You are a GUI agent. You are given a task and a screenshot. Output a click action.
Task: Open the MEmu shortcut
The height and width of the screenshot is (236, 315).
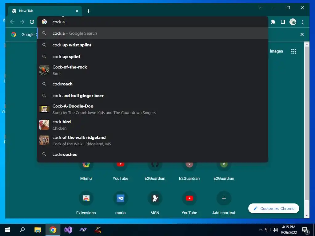tap(86, 171)
